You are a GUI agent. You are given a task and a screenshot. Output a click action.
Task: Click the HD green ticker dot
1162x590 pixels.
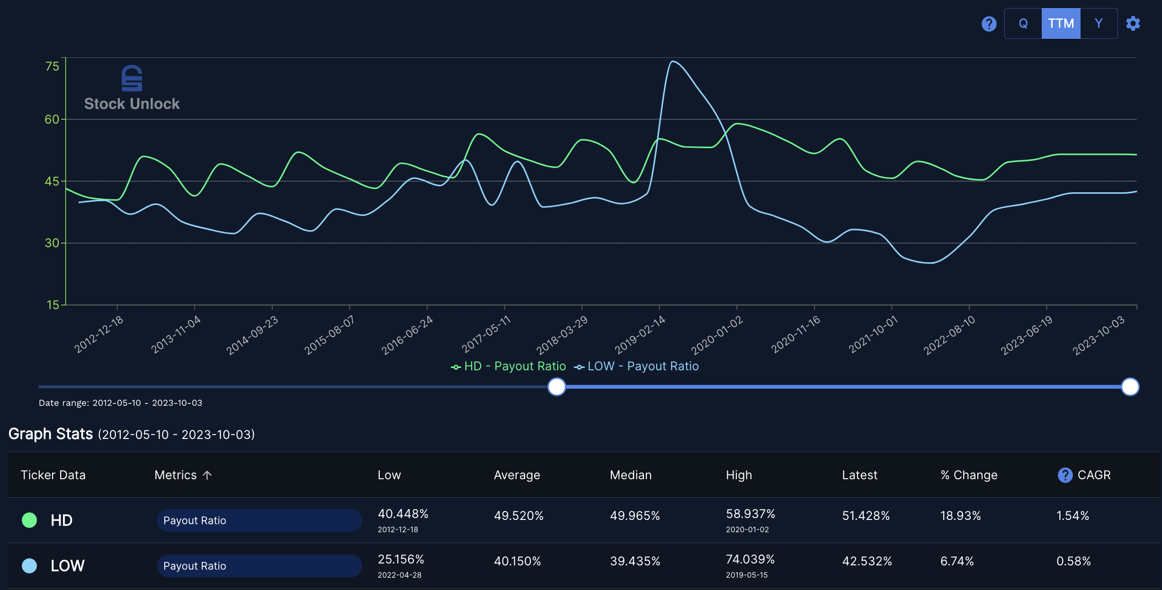click(x=29, y=520)
